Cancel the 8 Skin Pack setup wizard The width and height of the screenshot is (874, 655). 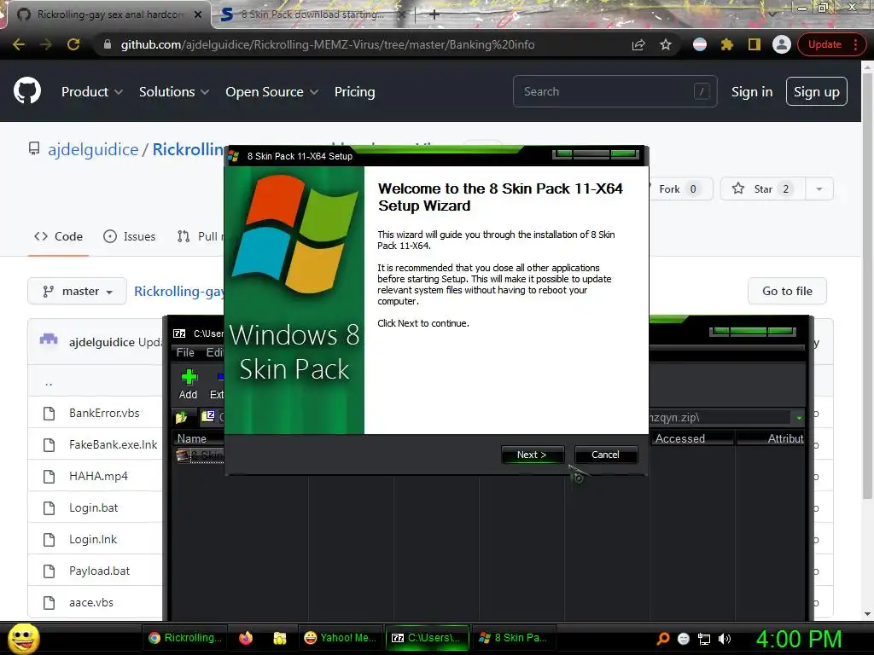pos(605,455)
